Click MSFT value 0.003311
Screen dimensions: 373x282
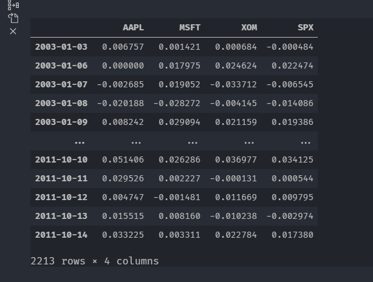coord(179,235)
